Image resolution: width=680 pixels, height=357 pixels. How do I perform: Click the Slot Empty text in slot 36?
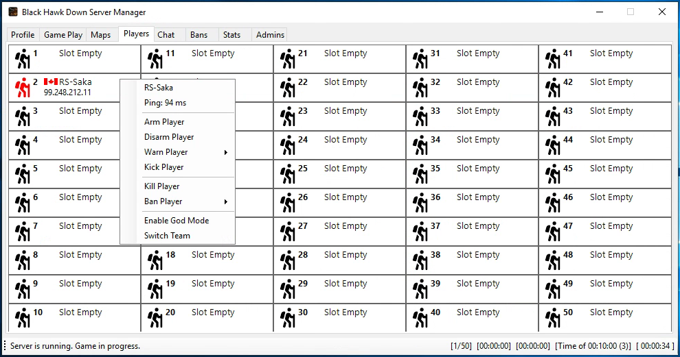pos(478,197)
